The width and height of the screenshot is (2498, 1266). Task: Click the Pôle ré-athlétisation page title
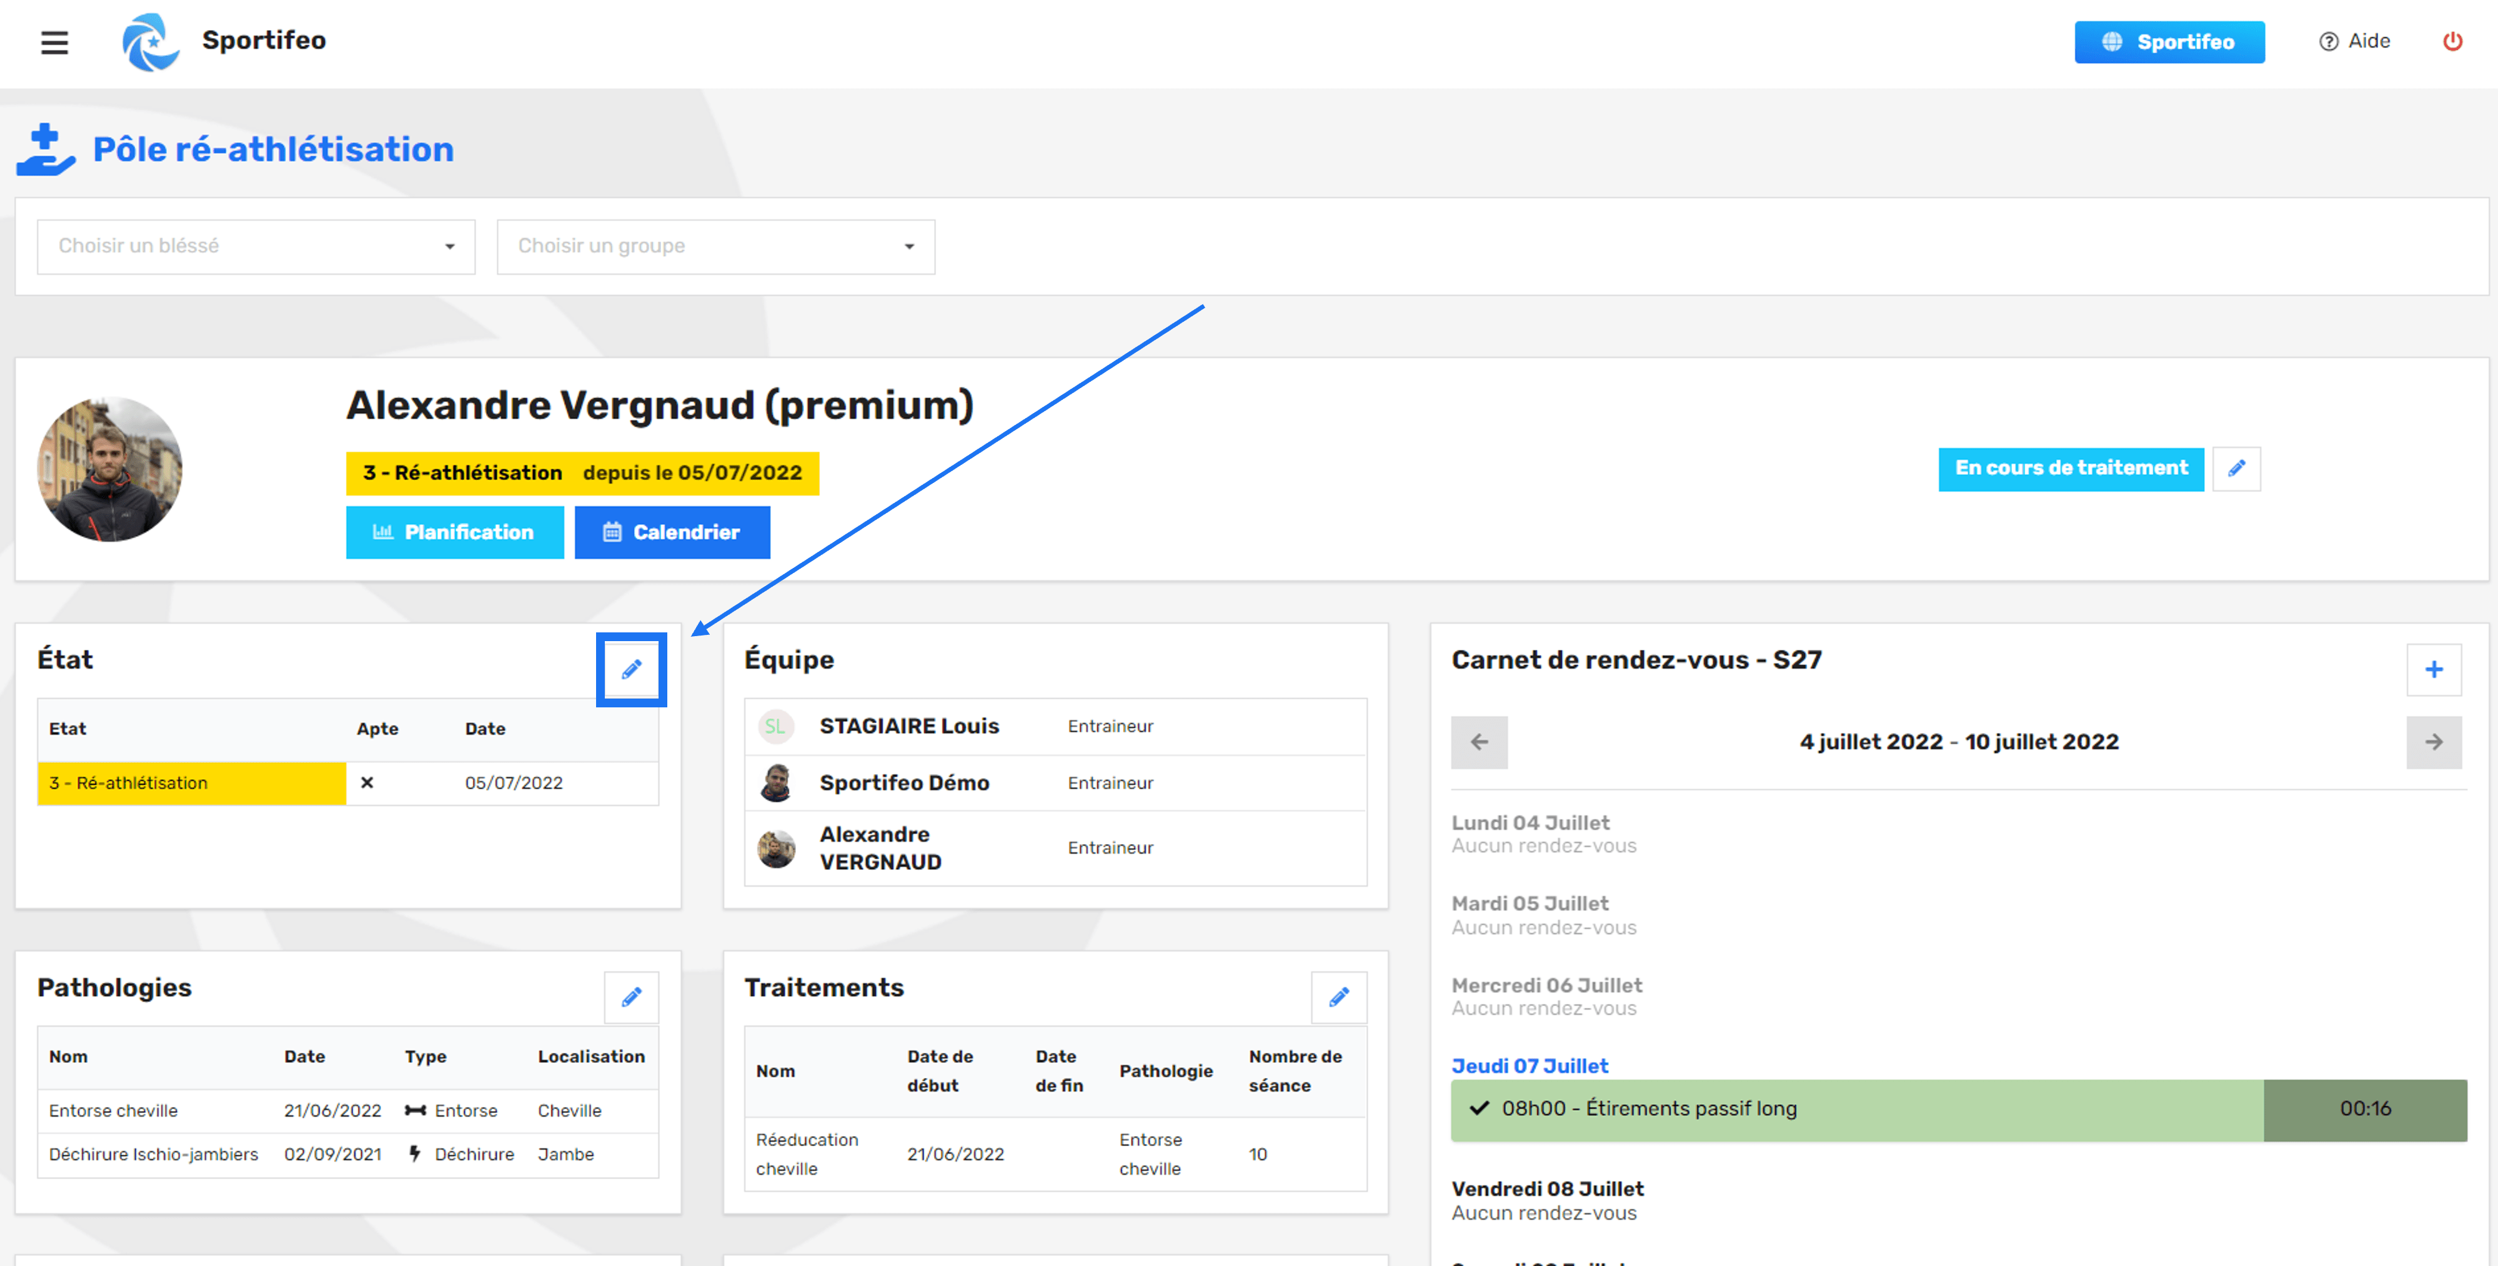(x=272, y=149)
